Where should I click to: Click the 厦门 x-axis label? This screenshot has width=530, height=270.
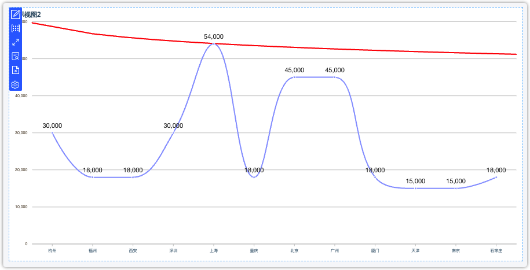(x=375, y=251)
